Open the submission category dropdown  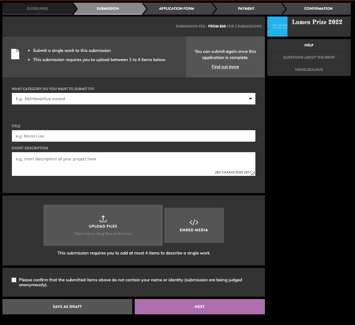133,99
